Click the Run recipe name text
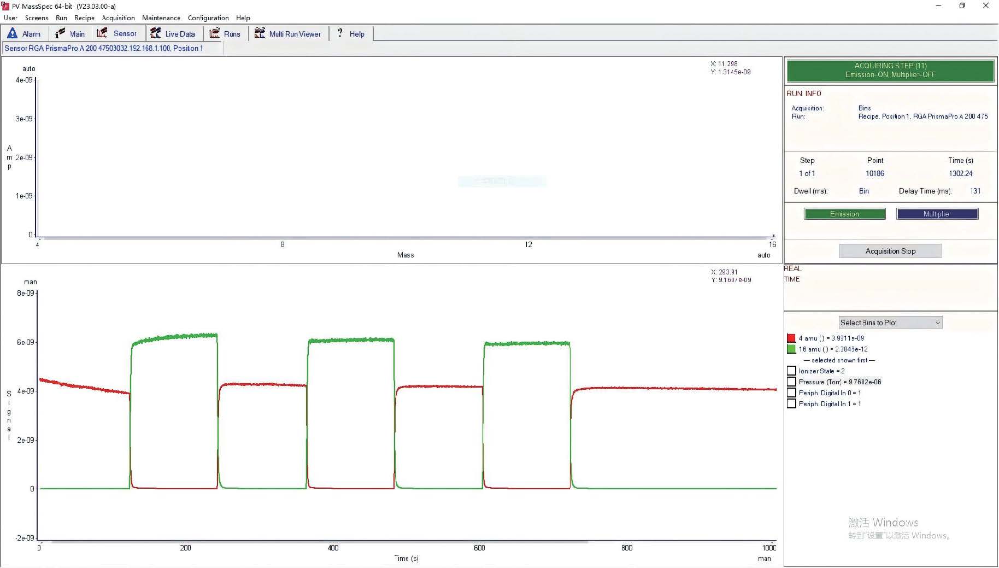The image size is (999, 568). coord(923,116)
